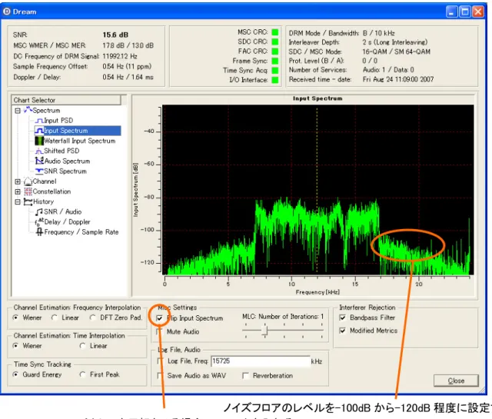
Task: Click the MLC iterations slider handle
Action: click(264, 331)
